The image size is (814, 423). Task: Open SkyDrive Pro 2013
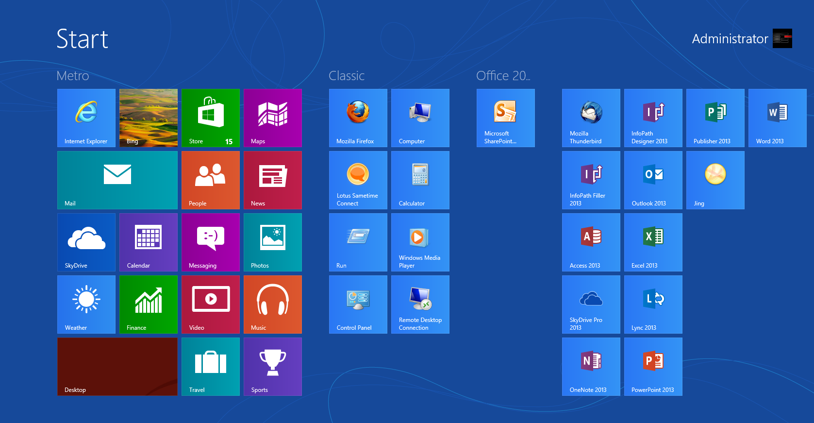click(591, 305)
